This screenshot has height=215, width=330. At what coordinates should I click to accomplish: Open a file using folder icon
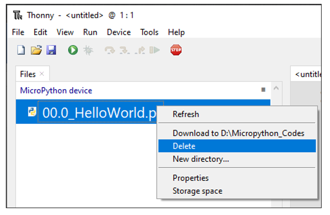36,50
